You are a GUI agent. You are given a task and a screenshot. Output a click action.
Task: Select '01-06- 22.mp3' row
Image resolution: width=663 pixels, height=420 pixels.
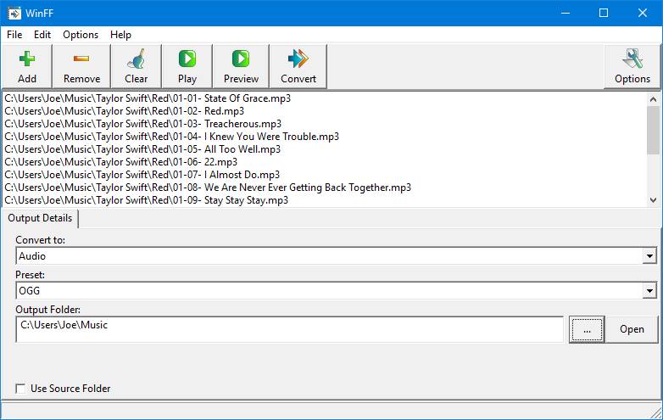coord(325,161)
